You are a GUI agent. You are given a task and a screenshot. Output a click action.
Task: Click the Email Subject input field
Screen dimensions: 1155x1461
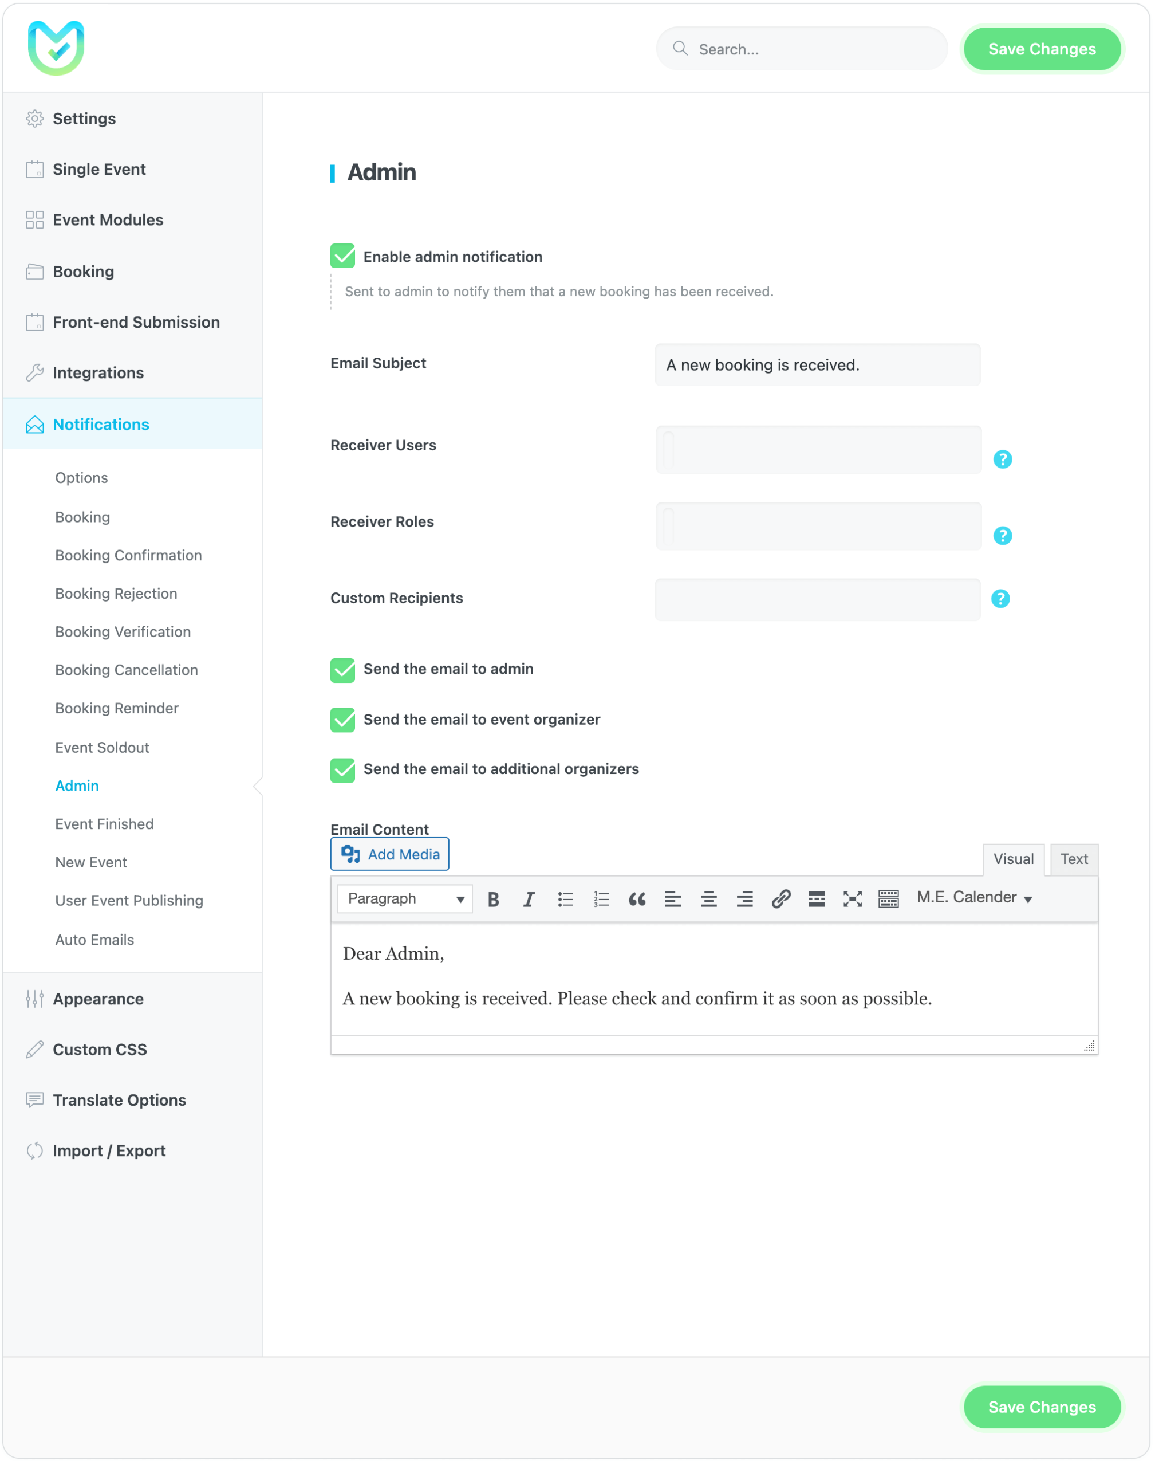[x=818, y=365]
